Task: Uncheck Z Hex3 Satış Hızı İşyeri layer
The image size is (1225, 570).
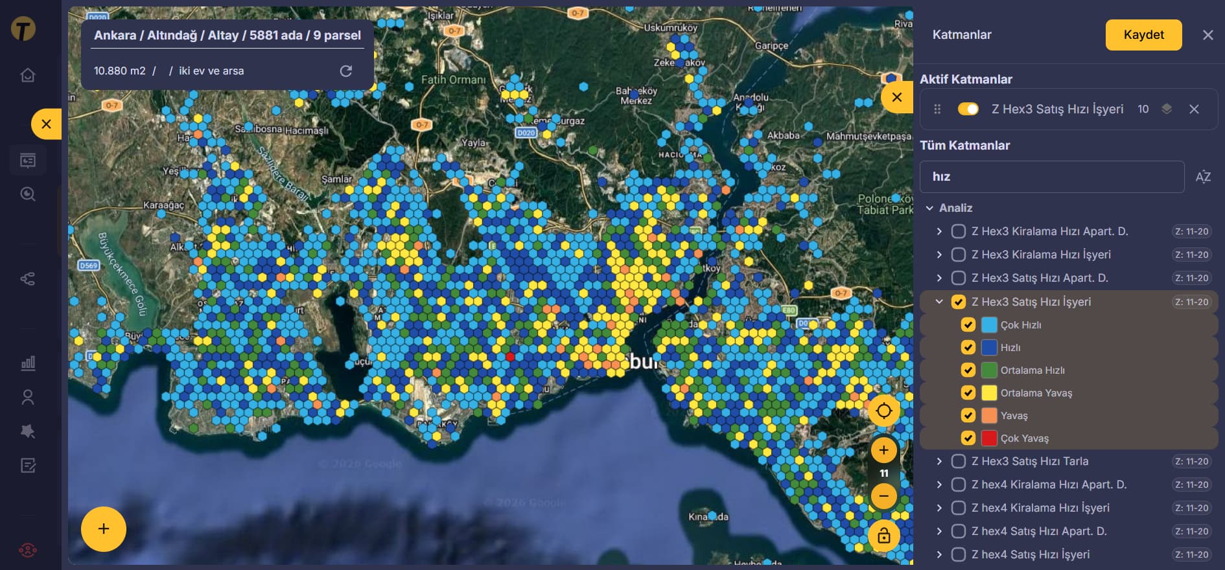Action: click(958, 302)
